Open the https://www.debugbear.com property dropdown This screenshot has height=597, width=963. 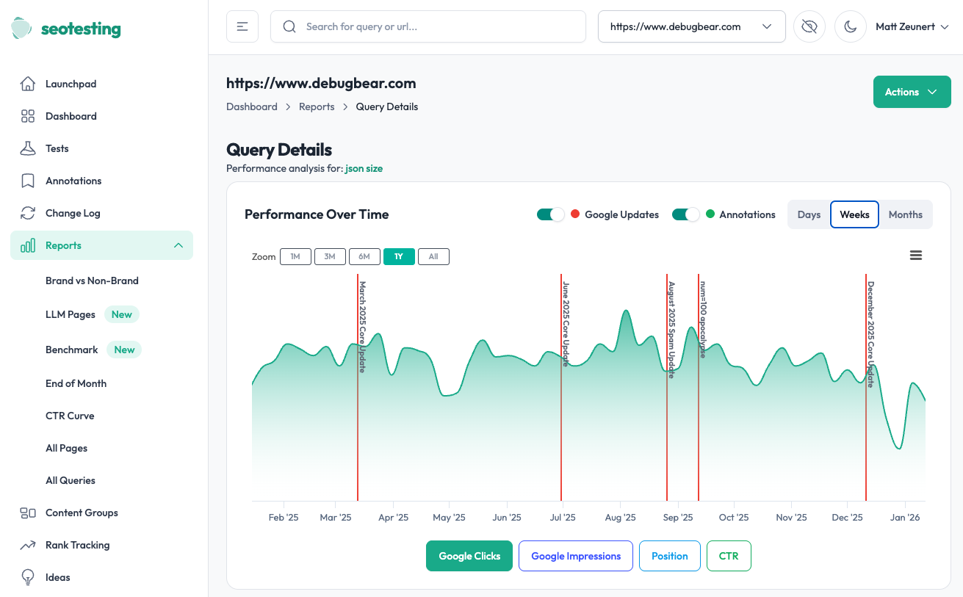[x=690, y=26]
